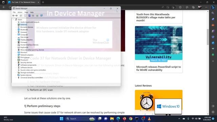Select the Batteries tree item
This screenshot has width=217, height=122.
[x=23, y=25]
